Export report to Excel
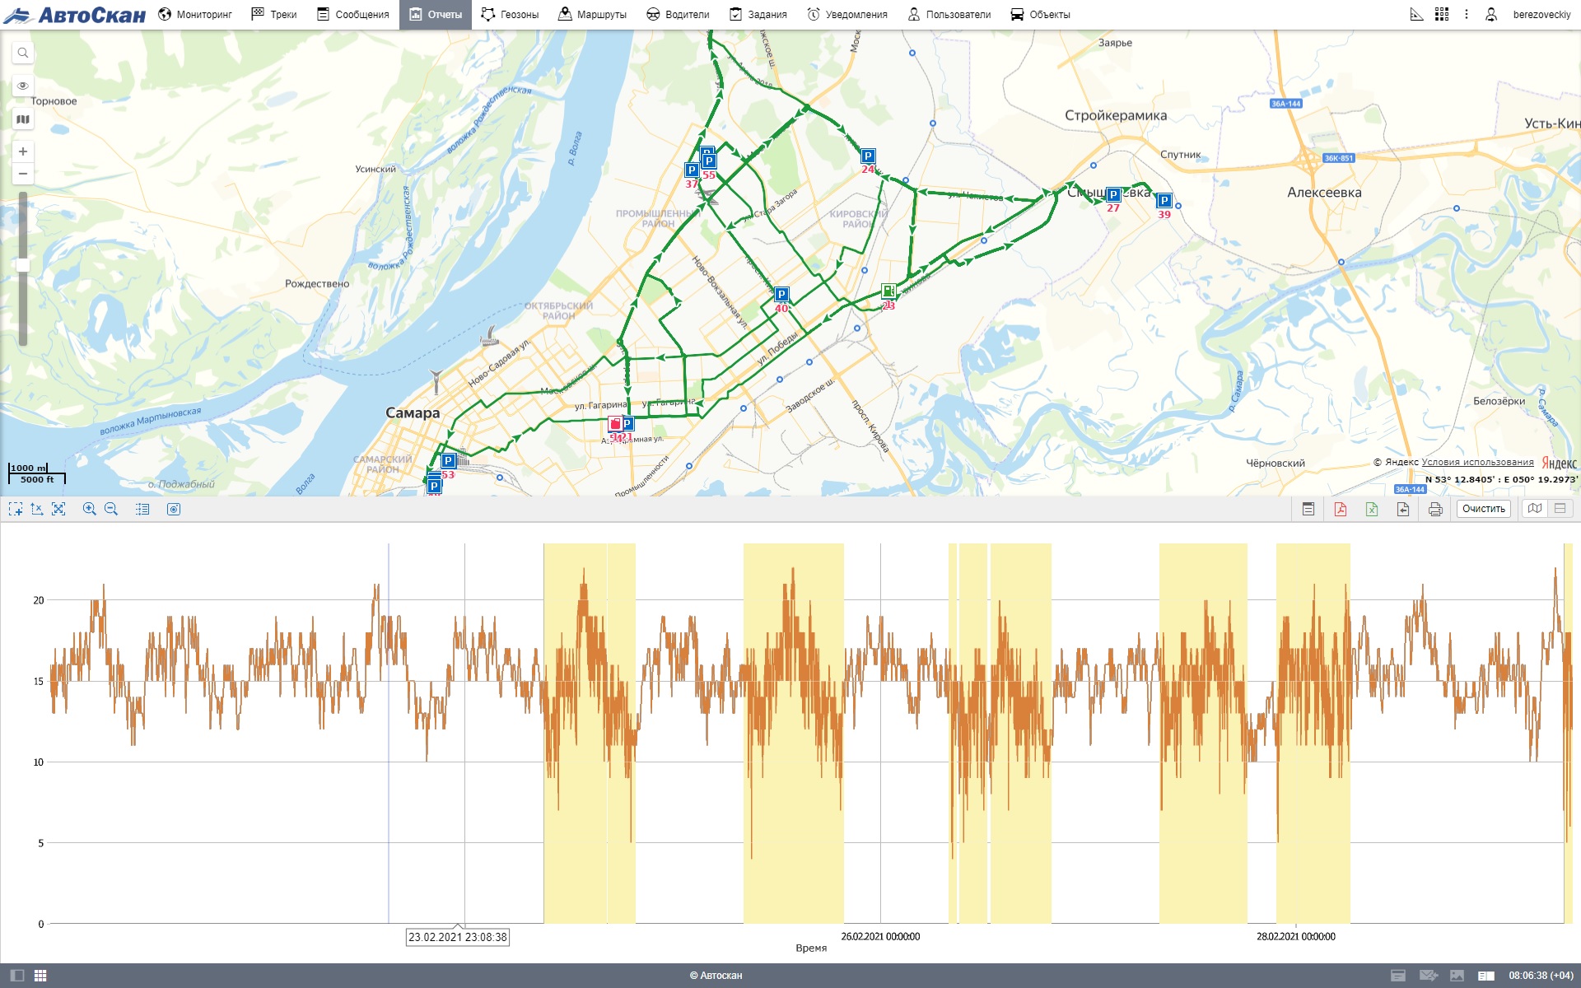The width and height of the screenshot is (1581, 988). (1372, 509)
